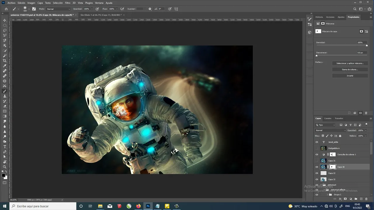Viewport: 374px width, 210px height.
Task: Hide the Capa 30 layer
Action: coord(317,167)
